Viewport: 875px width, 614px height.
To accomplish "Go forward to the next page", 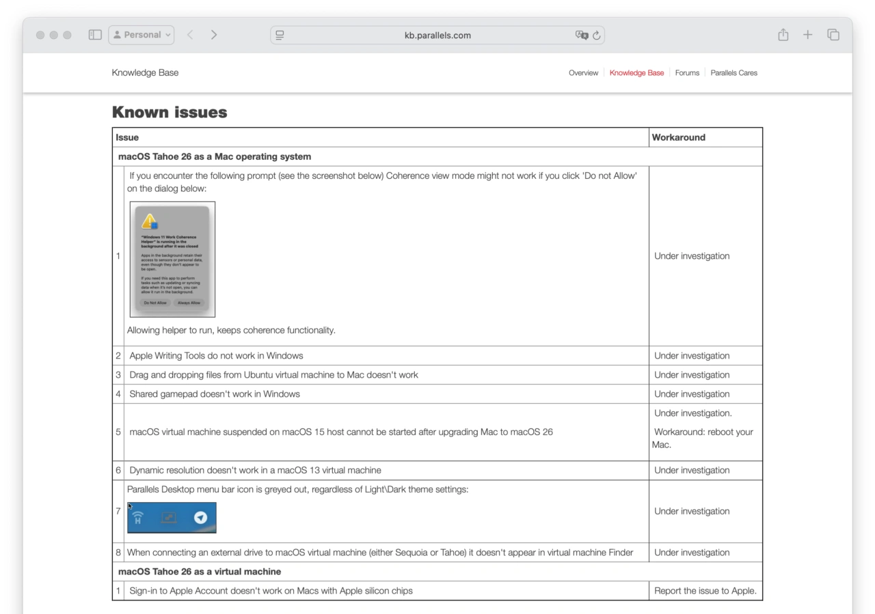I will pos(214,35).
